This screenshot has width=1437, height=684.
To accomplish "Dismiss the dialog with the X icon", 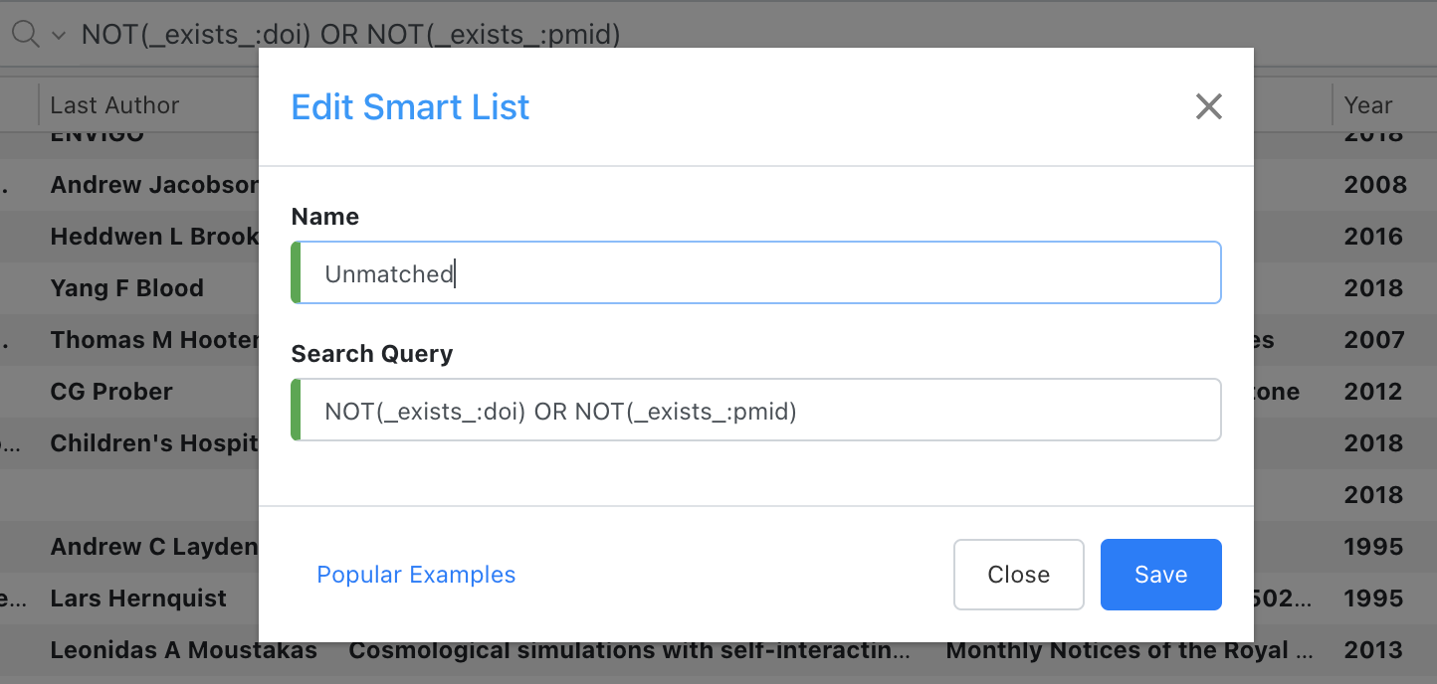I will [x=1208, y=105].
